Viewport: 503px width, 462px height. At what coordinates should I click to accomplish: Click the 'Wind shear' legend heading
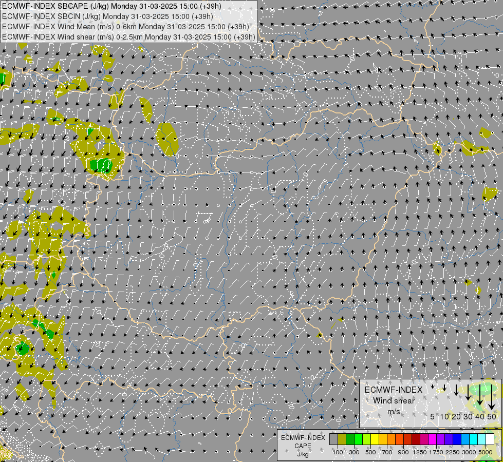[394, 401]
